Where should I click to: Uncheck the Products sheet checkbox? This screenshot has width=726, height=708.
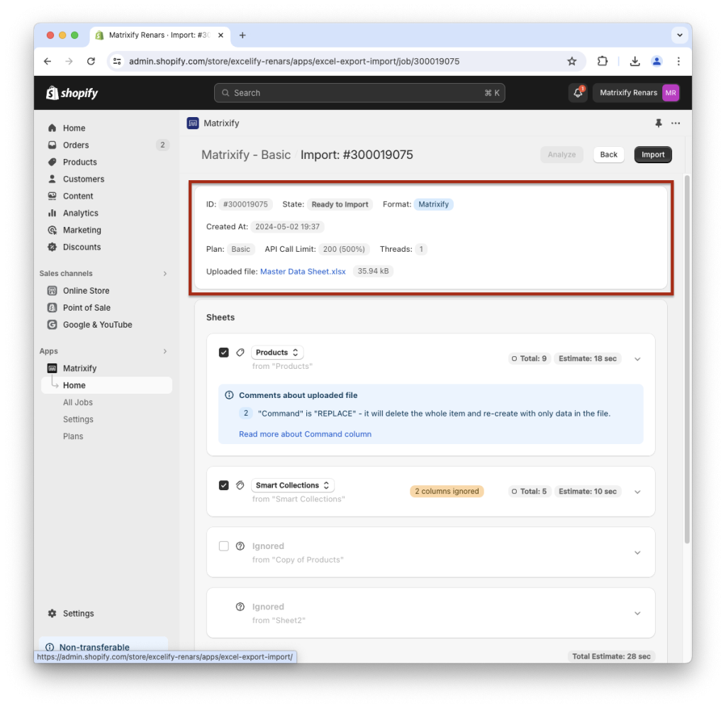pos(223,352)
